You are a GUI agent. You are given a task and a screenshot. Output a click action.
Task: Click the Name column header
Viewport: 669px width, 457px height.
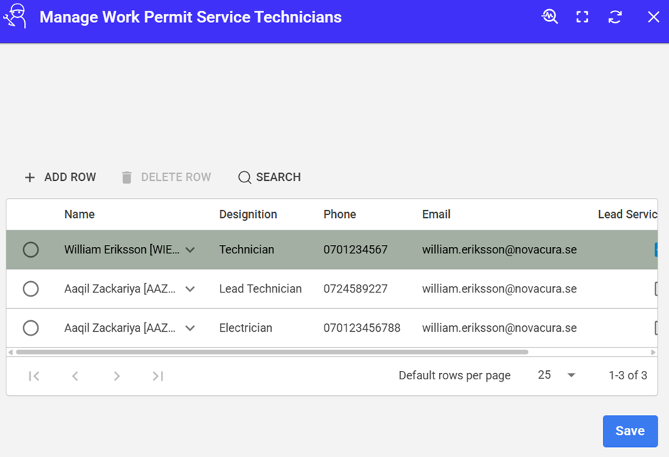pos(79,214)
